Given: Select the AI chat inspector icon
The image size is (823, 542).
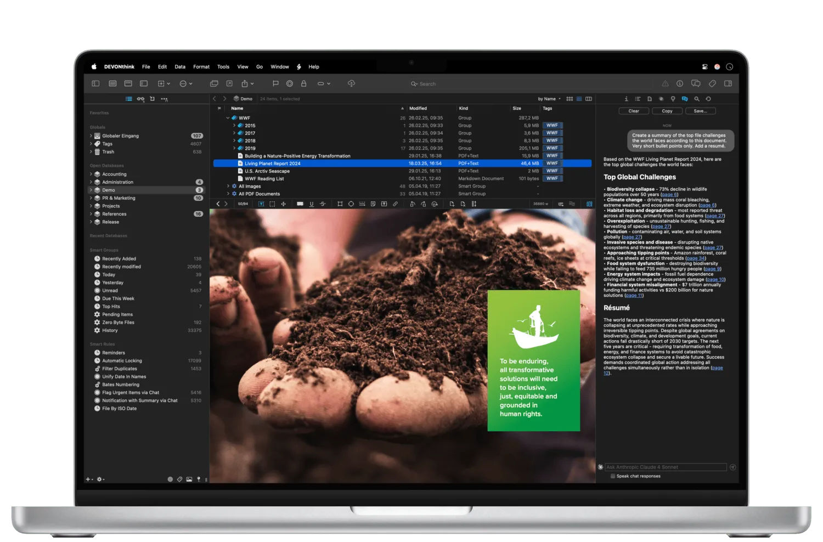Looking at the screenshot, I should (x=684, y=99).
